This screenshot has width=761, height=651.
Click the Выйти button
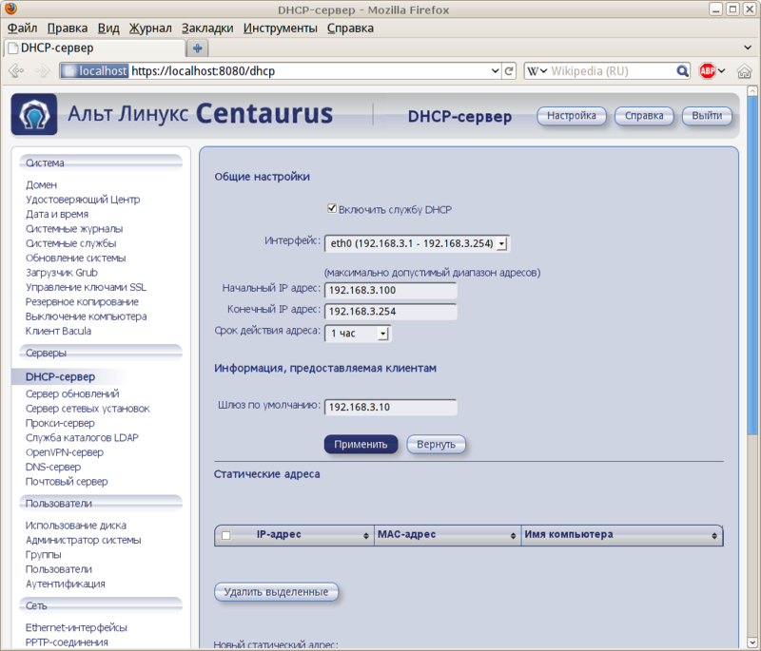[x=707, y=116]
